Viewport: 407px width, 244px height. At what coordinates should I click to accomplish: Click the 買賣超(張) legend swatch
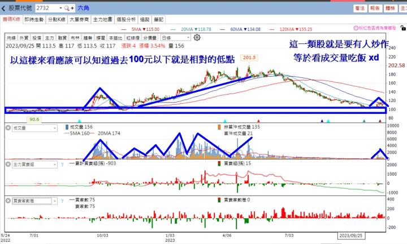click(x=219, y=163)
